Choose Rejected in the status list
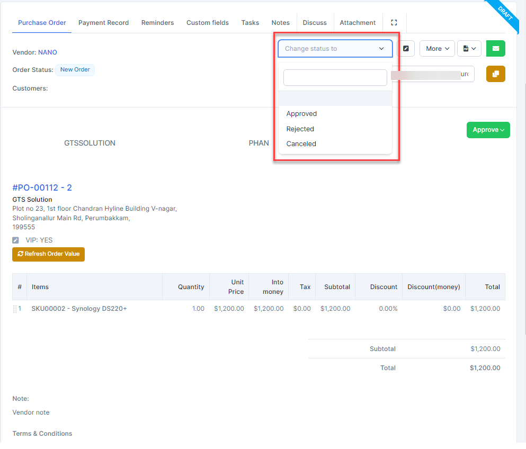 300,129
